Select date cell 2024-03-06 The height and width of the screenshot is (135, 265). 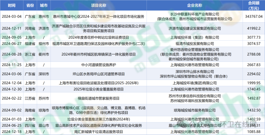12,74
